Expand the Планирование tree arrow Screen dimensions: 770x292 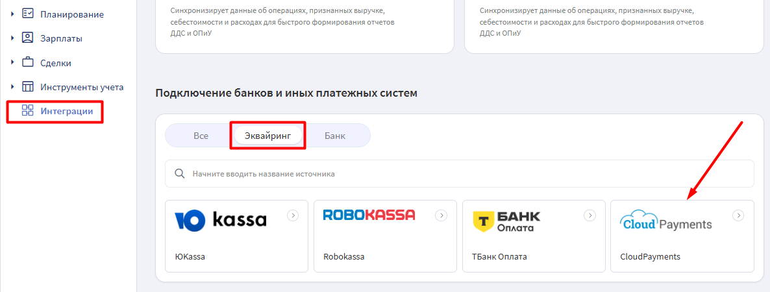point(12,14)
